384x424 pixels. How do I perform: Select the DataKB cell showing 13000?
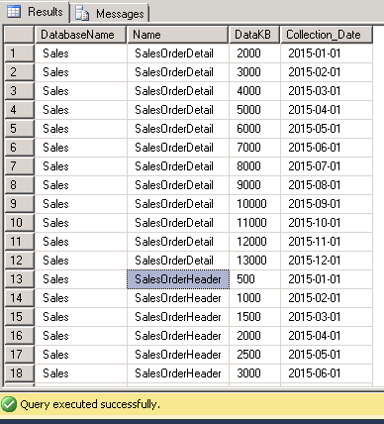click(254, 261)
